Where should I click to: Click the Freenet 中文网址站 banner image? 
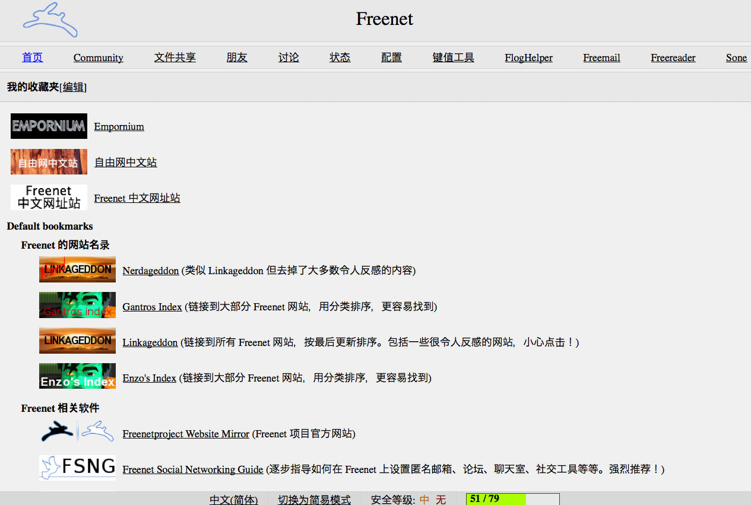(x=49, y=197)
